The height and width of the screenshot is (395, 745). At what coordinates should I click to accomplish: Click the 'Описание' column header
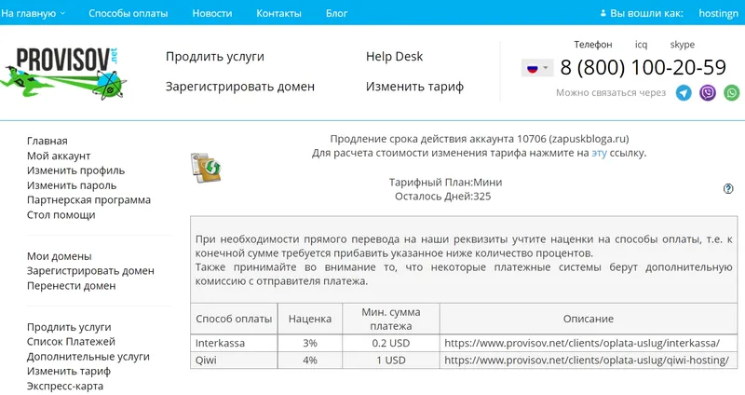[589, 319]
